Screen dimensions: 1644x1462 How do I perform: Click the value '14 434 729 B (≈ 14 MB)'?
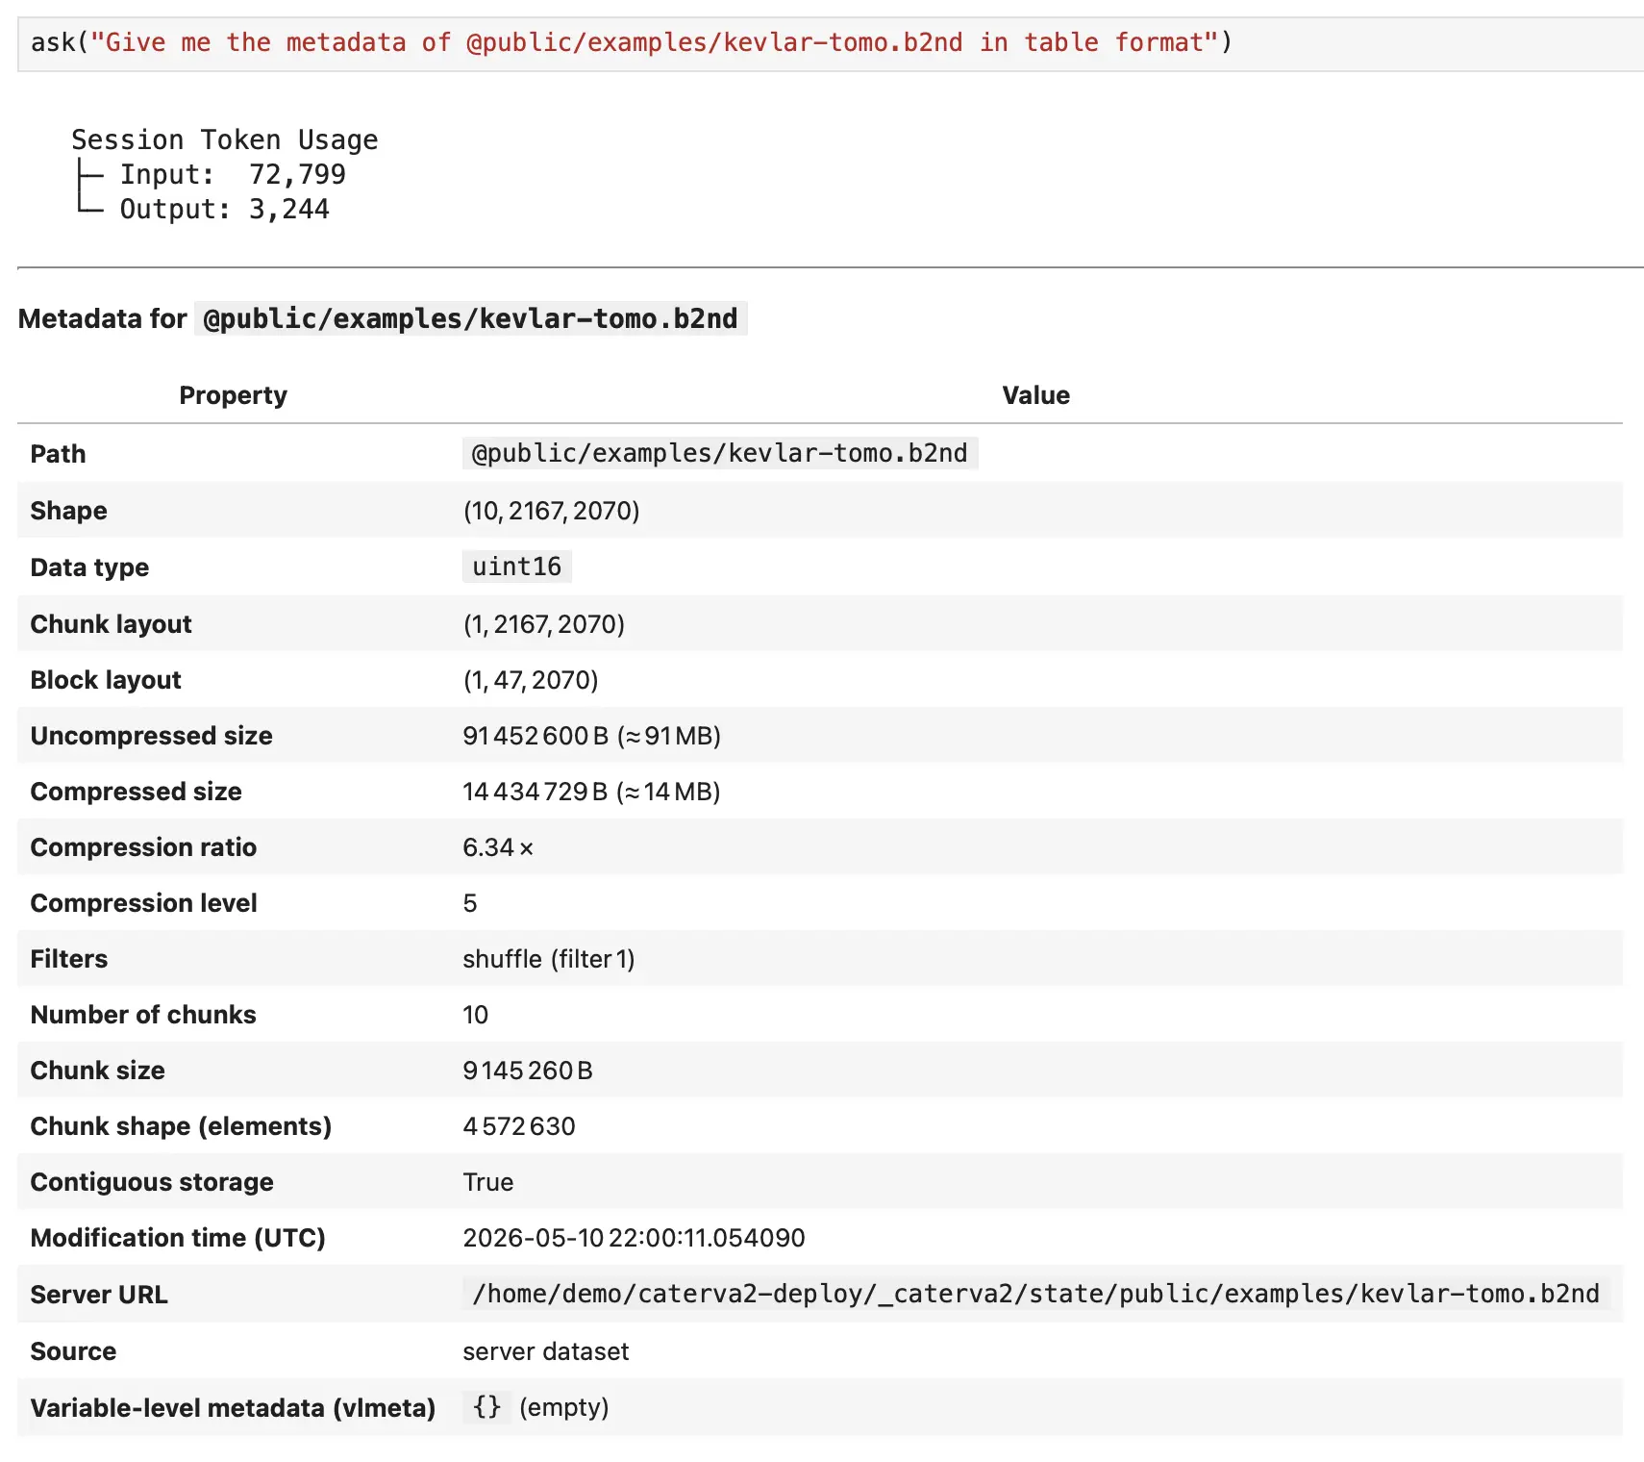pyautogui.click(x=591, y=792)
